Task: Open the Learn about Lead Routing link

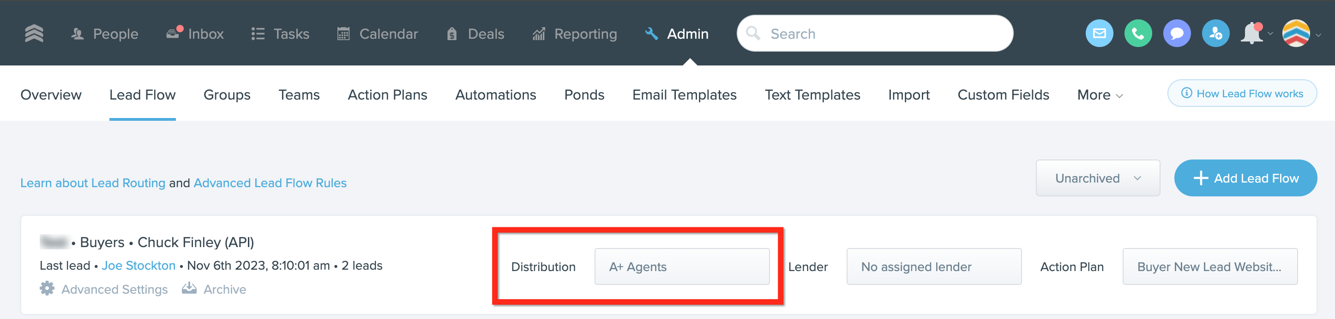Action: pos(93,183)
